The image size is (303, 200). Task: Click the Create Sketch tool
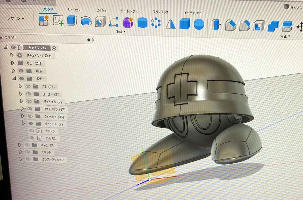pyautogui.click(x=58, y=21)
